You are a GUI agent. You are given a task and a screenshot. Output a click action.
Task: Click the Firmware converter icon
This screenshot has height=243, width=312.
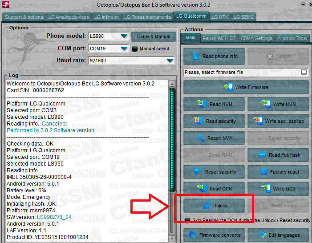point(192,235)
